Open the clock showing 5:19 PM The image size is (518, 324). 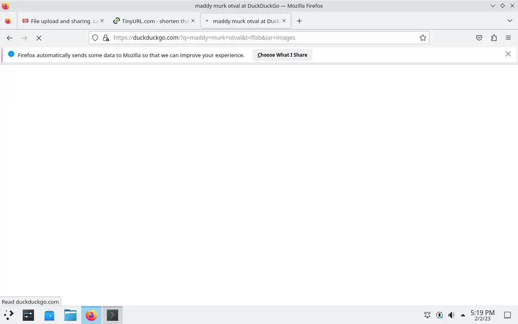(x=482, y=315)
